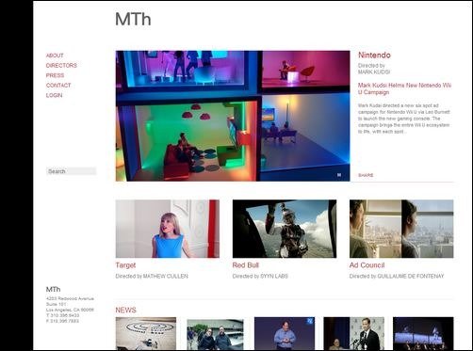
Task: Open the CONTACT page
Action: coord(58,86)
